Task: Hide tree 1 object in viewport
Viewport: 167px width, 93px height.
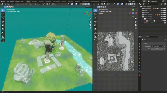Action: pos(163,21)
